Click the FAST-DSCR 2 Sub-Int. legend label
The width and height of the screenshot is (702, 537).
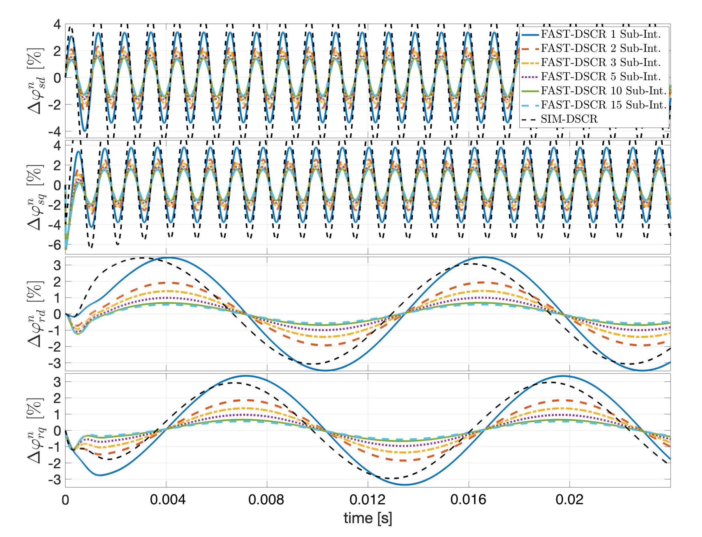(601, 49)
